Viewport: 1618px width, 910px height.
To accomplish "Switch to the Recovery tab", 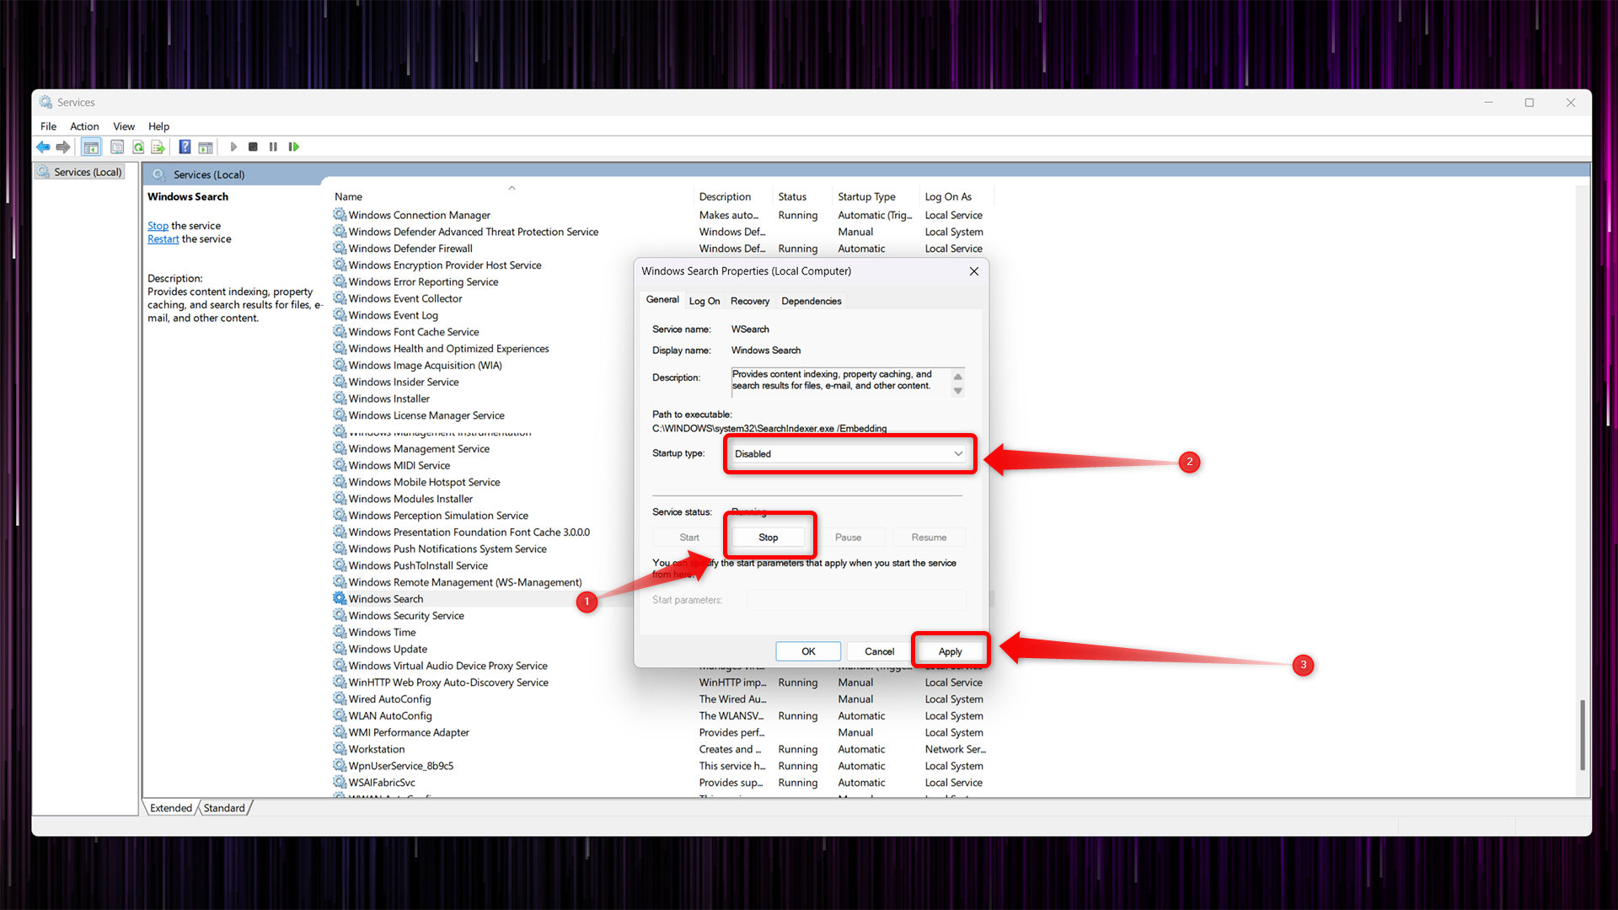I will coord(750,301).
